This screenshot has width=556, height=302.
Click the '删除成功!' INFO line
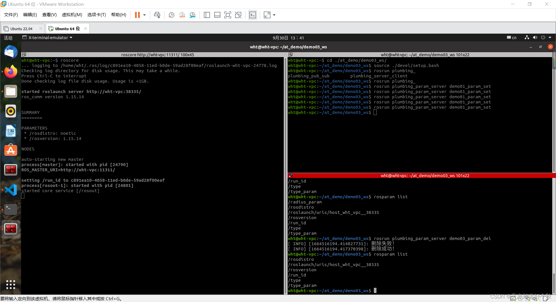(341, 249)
